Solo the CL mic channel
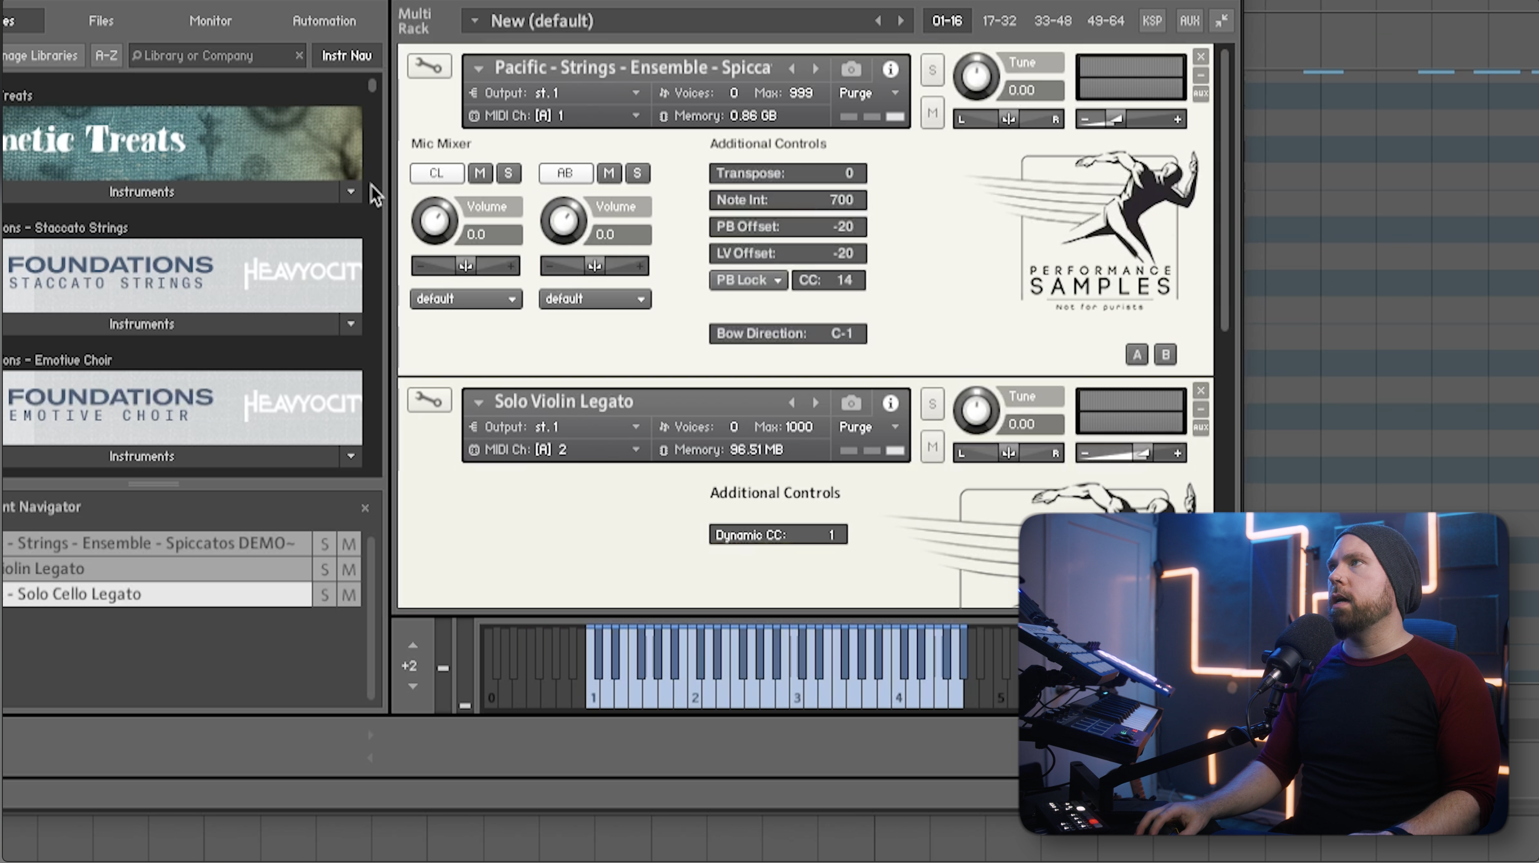The height and width of the screenshot is (863, 1539). pos(508,173)
